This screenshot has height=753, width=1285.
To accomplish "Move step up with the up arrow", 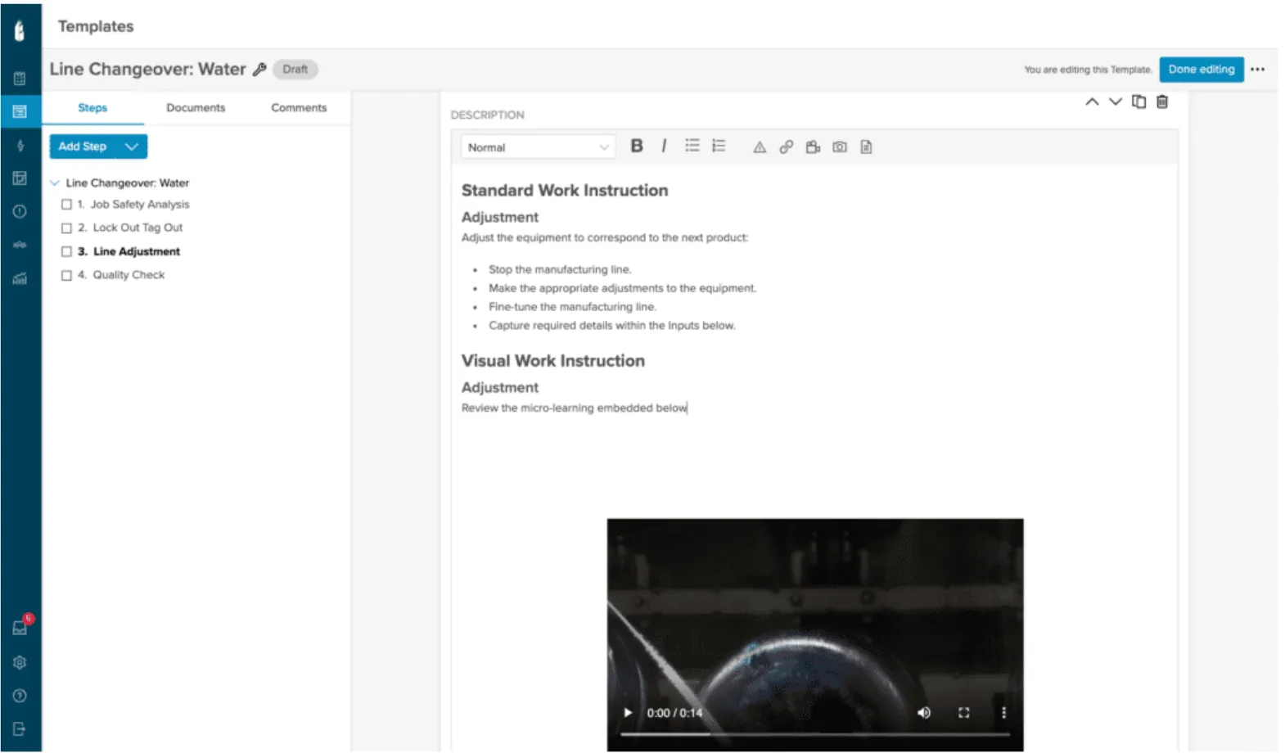I will pyautogui.click(x=1092, y=101).
